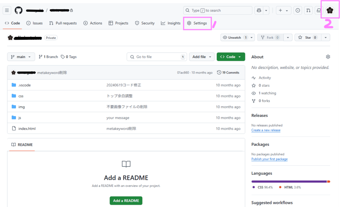The image size is (340, 207).
Task: Open the green Code dropdown
Action: [x=231, y=57]
